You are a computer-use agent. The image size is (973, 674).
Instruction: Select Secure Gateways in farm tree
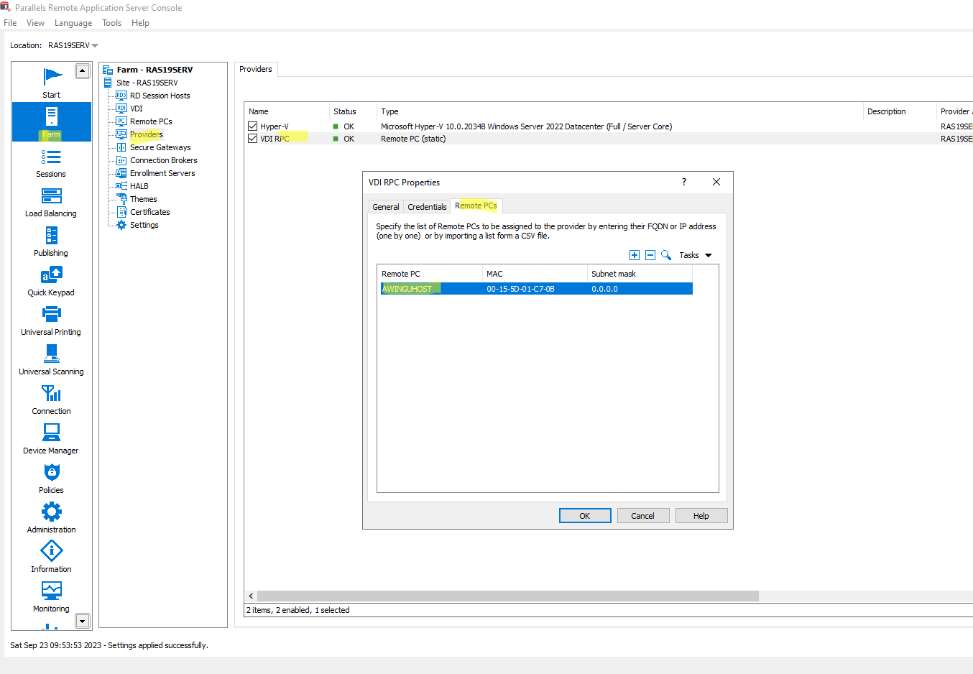click(x=160, y=147)
